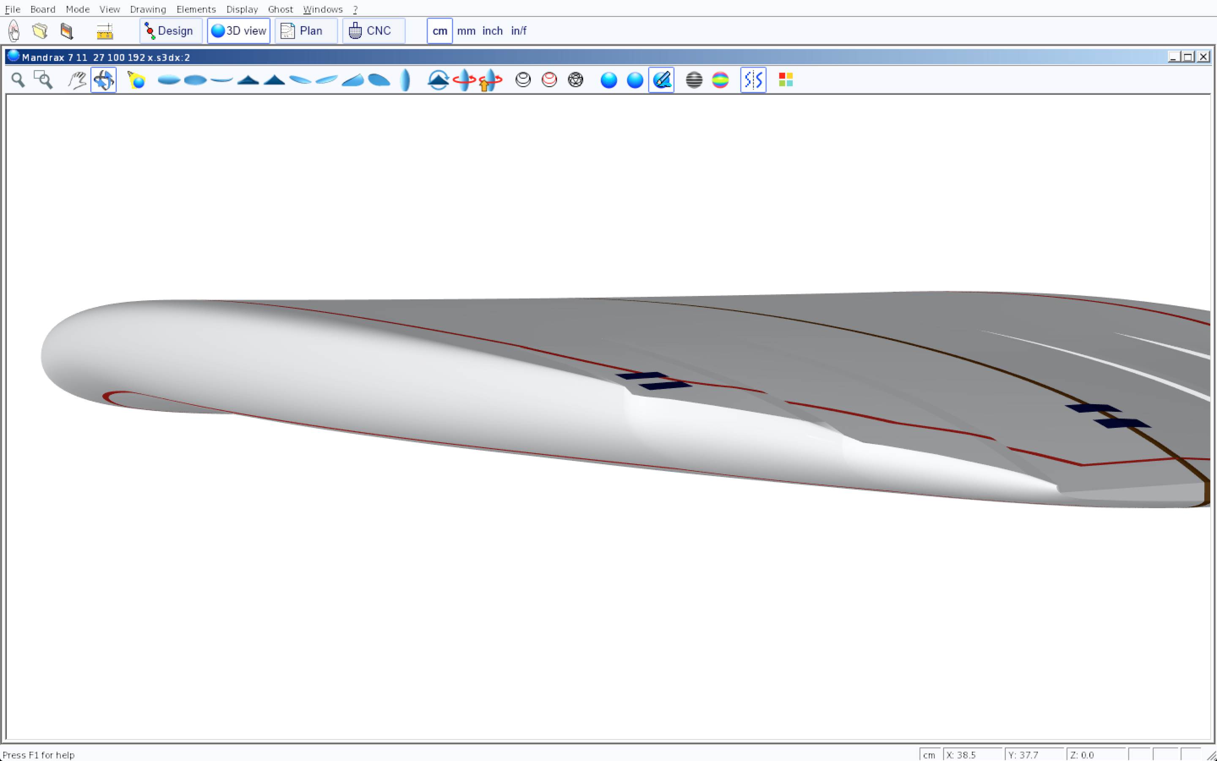This screenshot has width=1217, height=761.
Task: Click the Plan mode button
Action: click(306, 31)
